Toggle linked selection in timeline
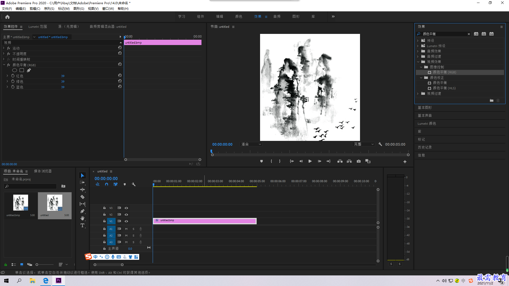Screen dimensions: 509x286 (116, 184)
